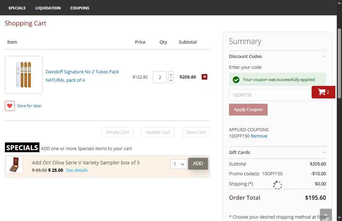Click the page vertical scrollbar thumb
342x221 pixels.
pyautogui.click(x=339, y=63)
